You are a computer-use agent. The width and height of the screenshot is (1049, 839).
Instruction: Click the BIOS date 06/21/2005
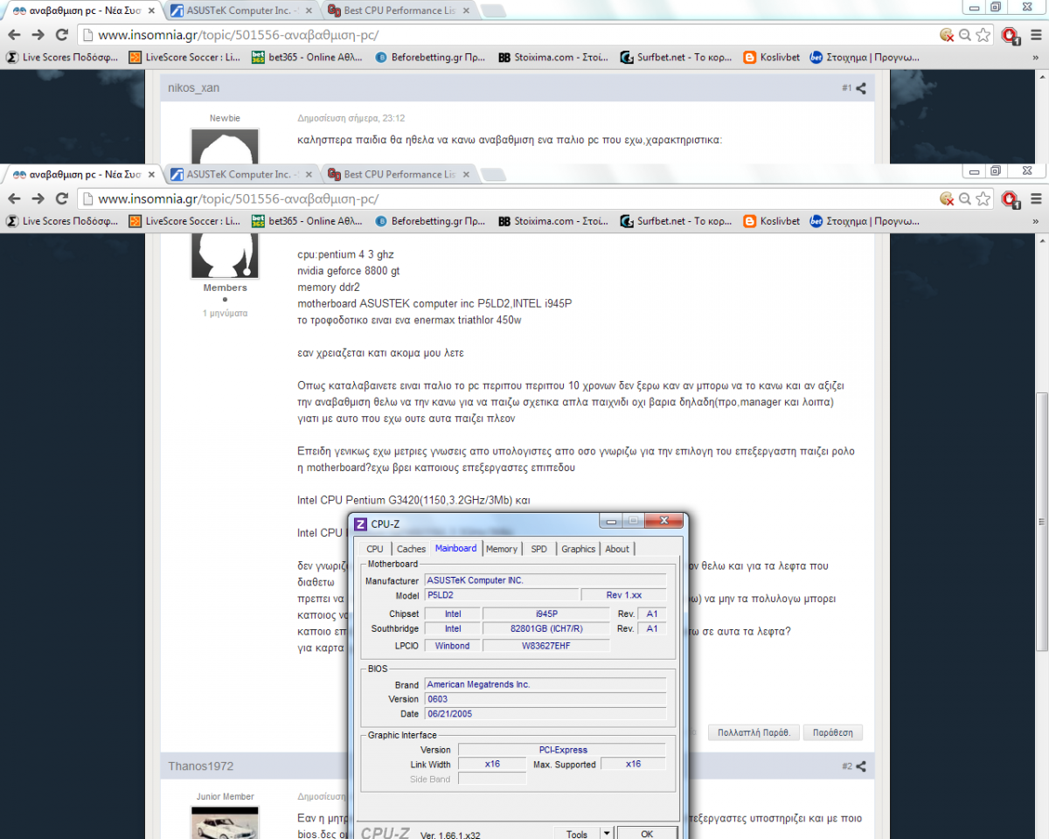[x=545, y=714]
